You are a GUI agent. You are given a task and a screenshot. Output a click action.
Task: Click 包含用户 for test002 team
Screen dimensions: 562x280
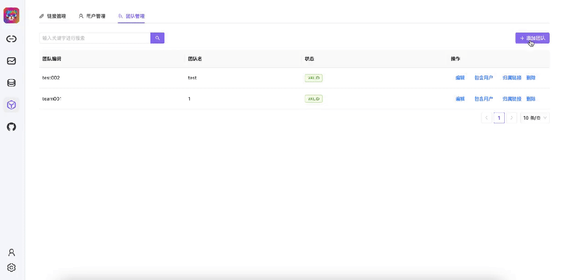click(484, 78)
